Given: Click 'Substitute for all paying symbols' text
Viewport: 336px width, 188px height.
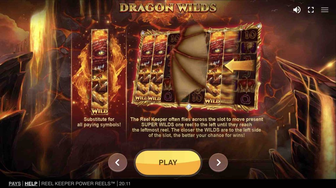Looking at the screenshot, I should (99, 122).
